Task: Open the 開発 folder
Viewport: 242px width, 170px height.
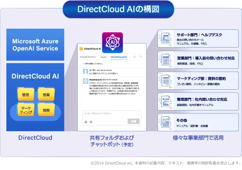Action: tap(46, 109)
